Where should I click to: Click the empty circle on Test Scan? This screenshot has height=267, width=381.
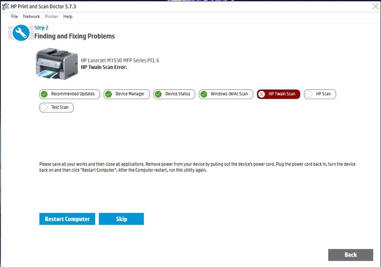click(44, 107)
